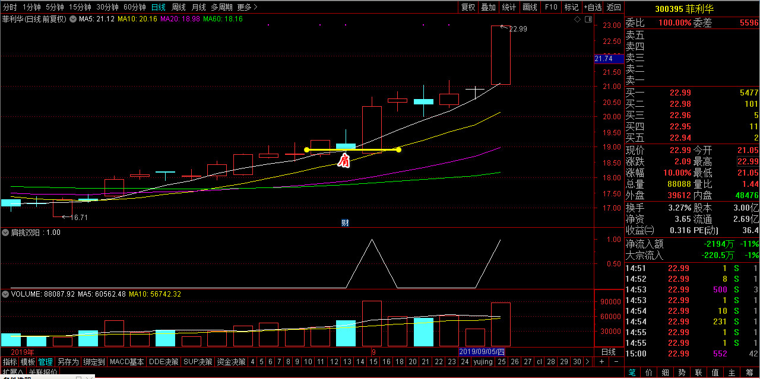Screen dimensions: 760x379
Task: Select the 联 linkage tab
Action: (699, 372)
